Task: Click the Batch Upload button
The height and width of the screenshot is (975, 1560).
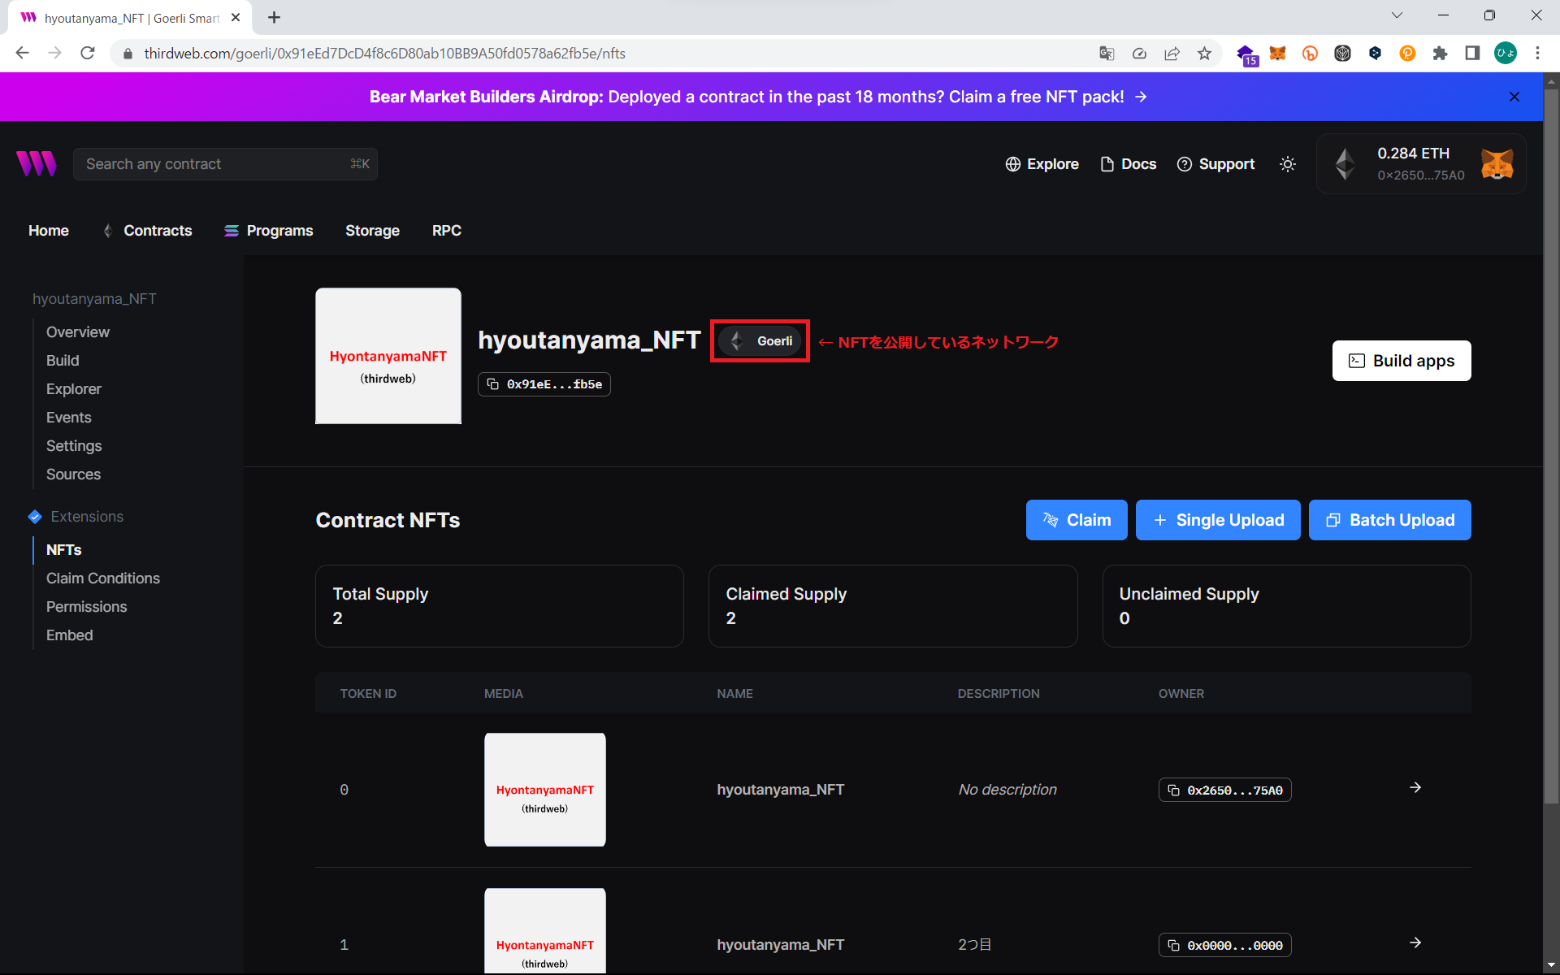Action: [x=1389, y=520]
